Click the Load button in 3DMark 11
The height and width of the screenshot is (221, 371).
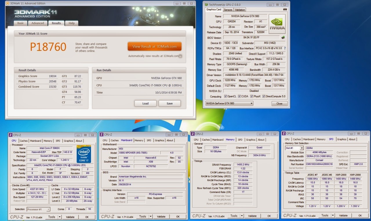click(146, 103)
